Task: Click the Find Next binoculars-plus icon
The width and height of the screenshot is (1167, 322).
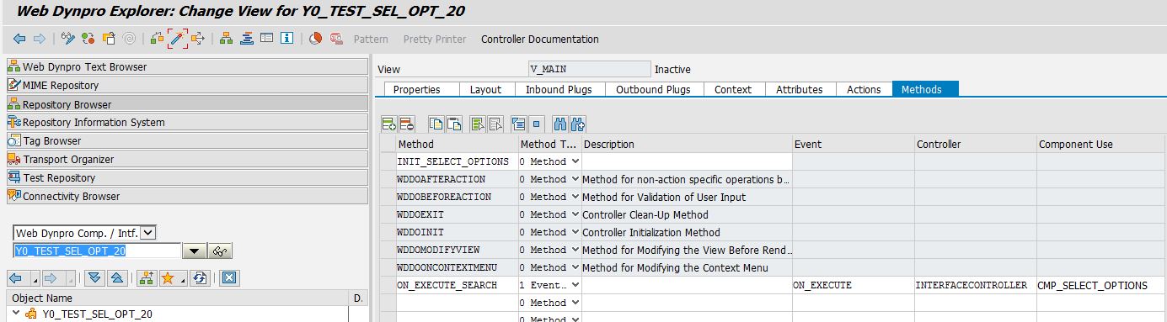Action: click(x=578, y=124)
